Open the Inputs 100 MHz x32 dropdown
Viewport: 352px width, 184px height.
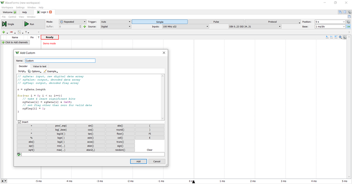pyautogui.click(x=186, y=27)
